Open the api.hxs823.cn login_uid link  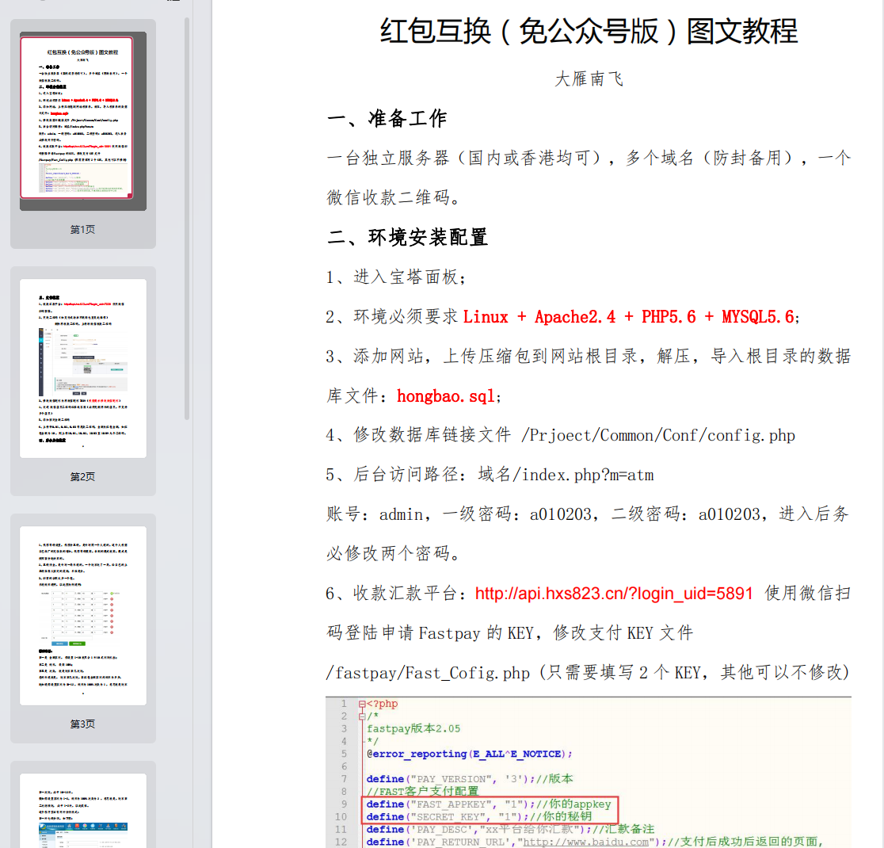(614, 594)
